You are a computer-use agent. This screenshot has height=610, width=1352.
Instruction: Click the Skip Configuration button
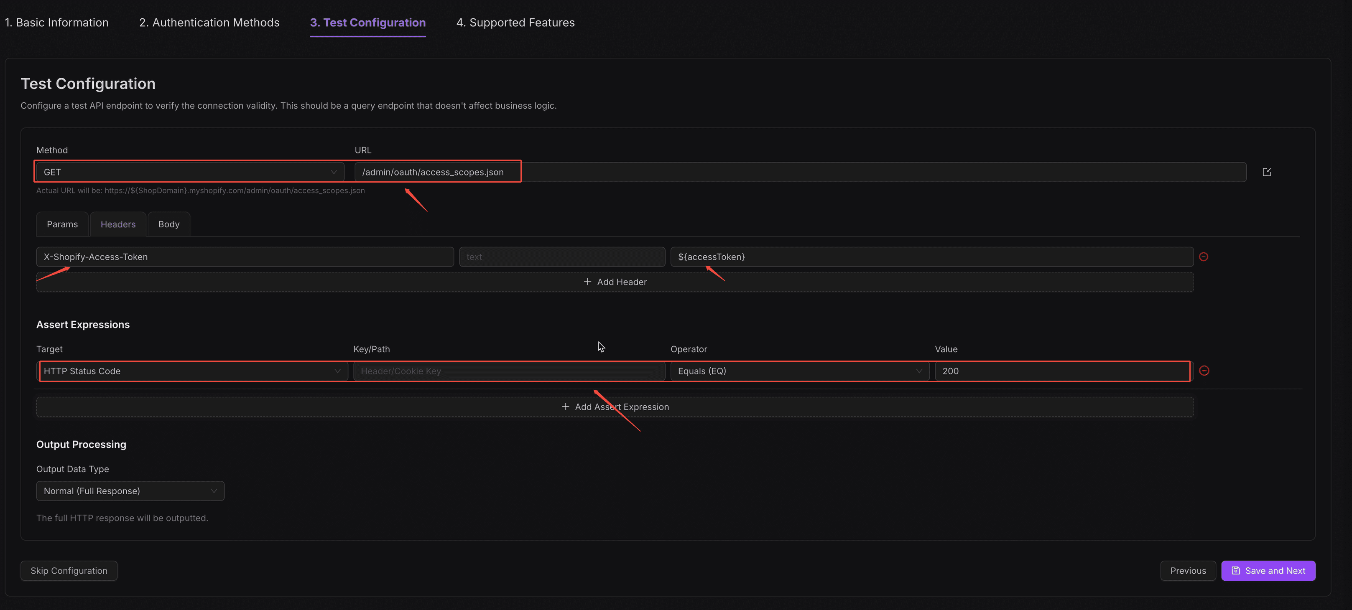click(x=69, y=571)
